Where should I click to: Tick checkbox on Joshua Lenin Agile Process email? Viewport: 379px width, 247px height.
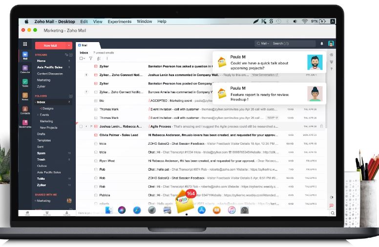click(x=81, y=126)
